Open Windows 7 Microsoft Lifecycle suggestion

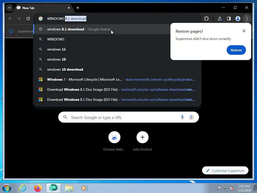coord(117,79)
